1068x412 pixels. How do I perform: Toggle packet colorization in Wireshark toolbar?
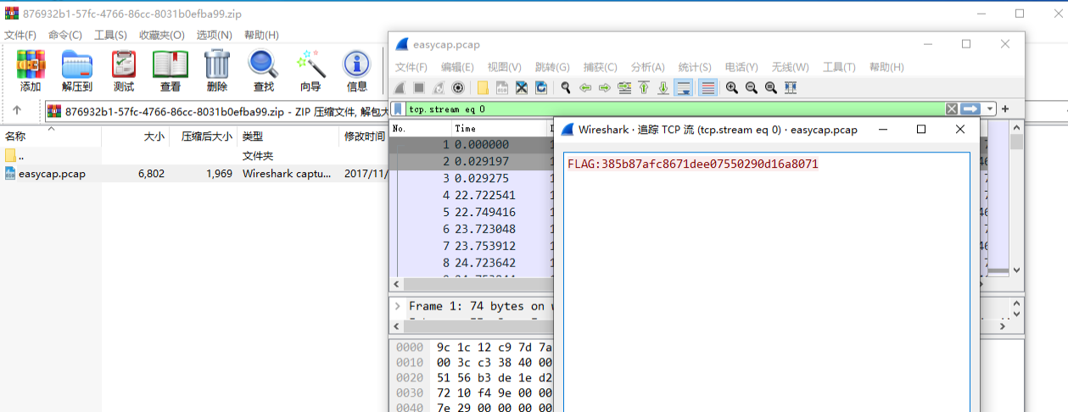click(707, 87)
